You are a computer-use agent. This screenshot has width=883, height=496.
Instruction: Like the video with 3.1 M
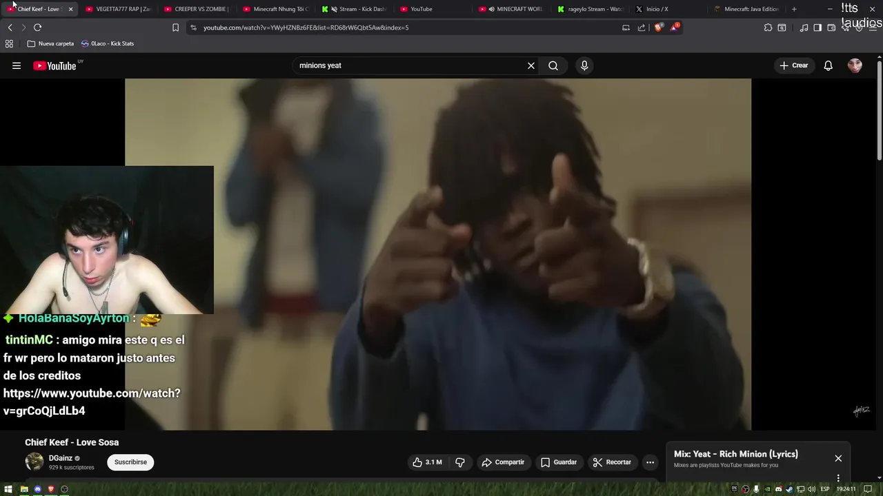[x=427, y=462]
